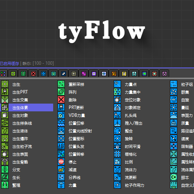
Task: Select the 出生样条线 operator icon
Action: click(x=5, y=123)
